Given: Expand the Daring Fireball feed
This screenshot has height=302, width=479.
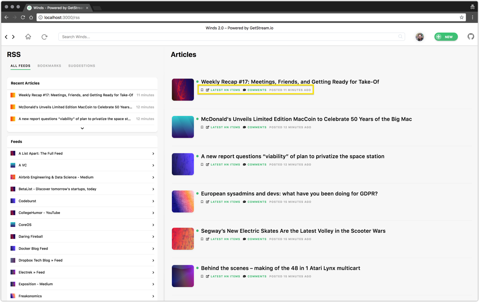Looking at the screenshot, I should coord(153,237).
